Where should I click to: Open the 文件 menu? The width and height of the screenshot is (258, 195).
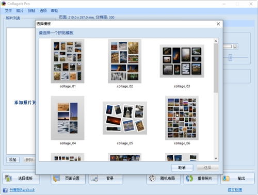(8, 11)
